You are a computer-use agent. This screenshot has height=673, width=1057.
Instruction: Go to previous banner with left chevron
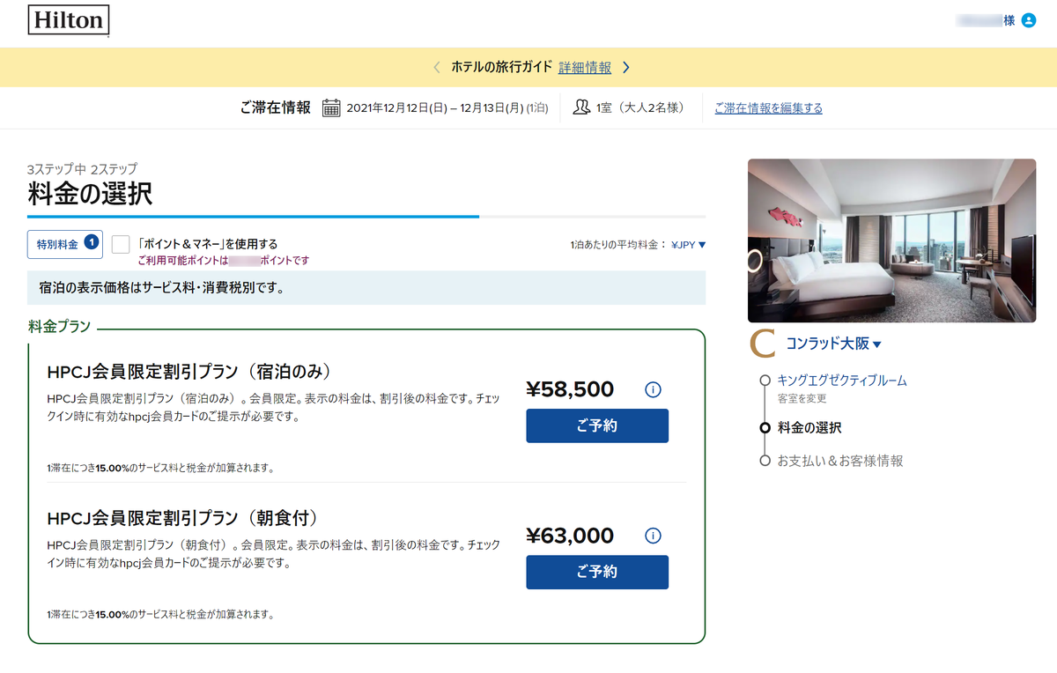(436, 68)
